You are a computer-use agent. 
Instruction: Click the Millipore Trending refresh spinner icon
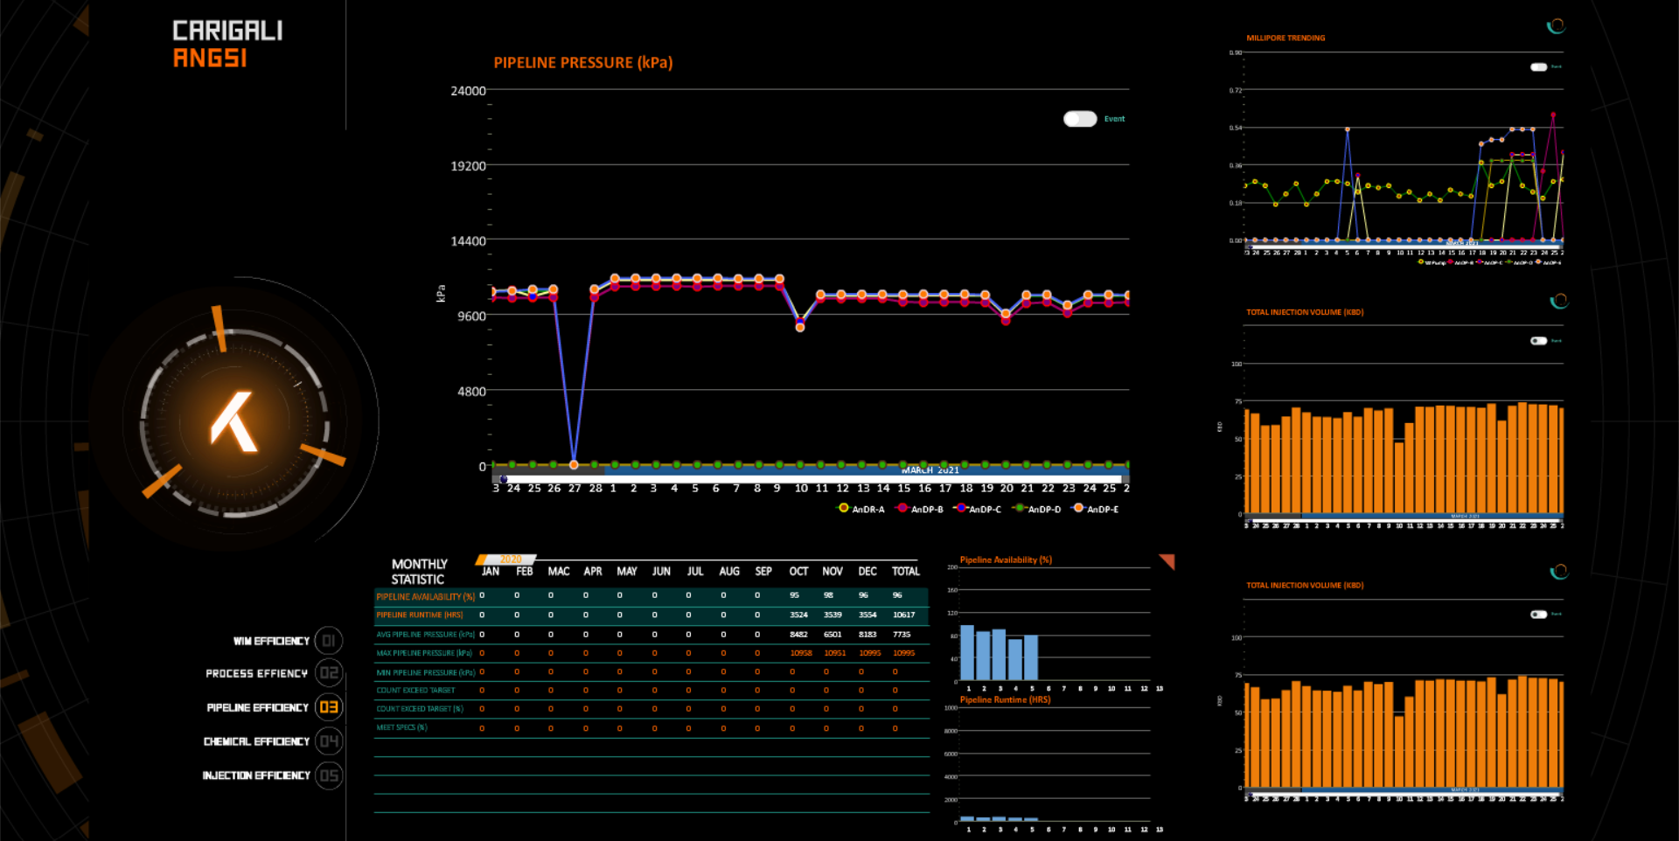[x=1556, y=26]
